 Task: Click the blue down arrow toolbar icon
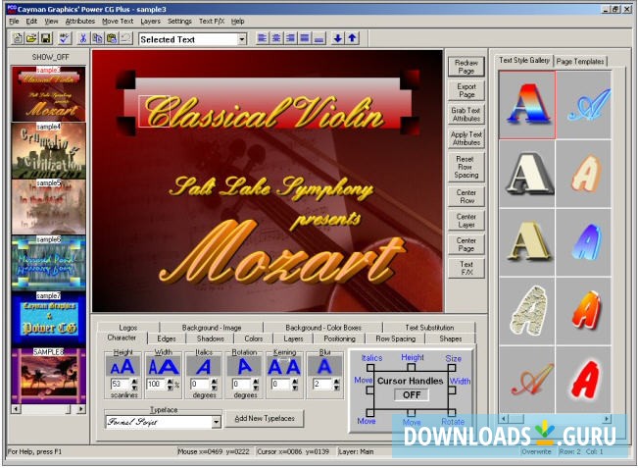337,38
